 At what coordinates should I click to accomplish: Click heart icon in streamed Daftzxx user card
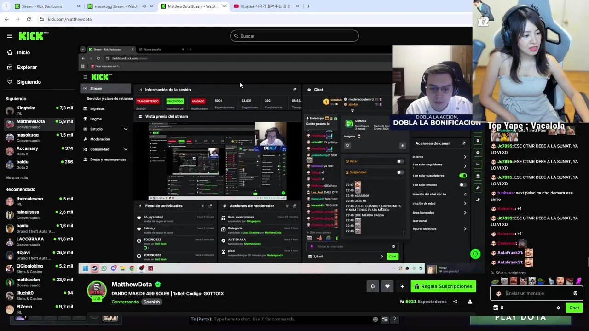pos(347,146)
